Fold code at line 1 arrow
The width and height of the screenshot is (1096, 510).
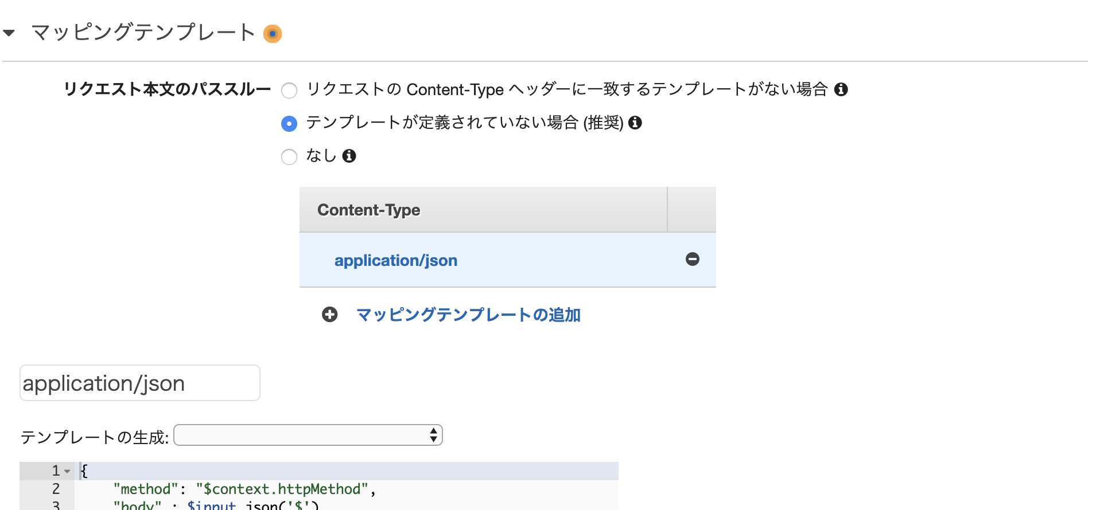[x=68, y=472]
